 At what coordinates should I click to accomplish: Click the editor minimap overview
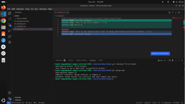(x=178, y=18)
